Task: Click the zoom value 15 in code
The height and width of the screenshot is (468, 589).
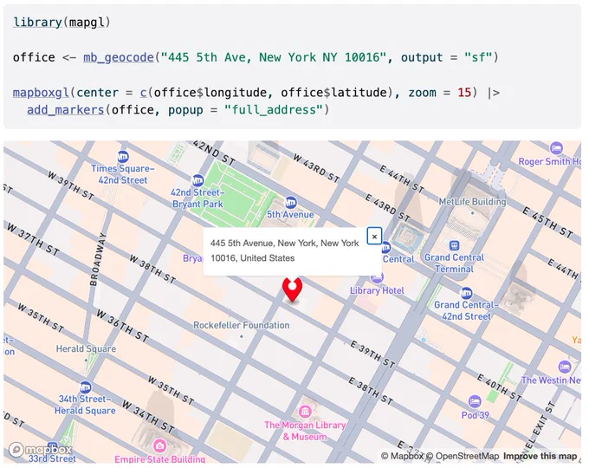Action: (464, 93)
